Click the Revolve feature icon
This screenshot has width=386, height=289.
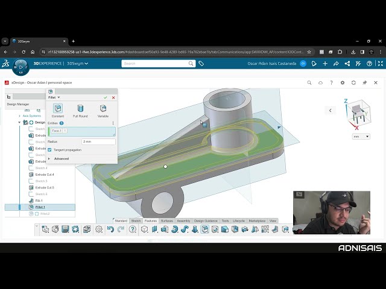pyautogui.click(x=174, y=229)
